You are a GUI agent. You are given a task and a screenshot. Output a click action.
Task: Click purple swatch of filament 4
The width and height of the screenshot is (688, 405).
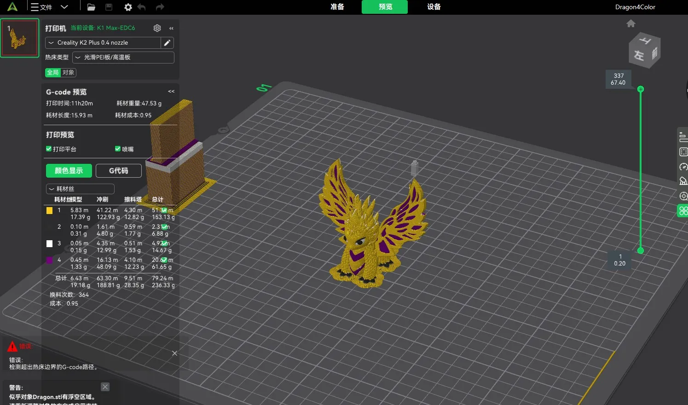[x=49, y=260]
